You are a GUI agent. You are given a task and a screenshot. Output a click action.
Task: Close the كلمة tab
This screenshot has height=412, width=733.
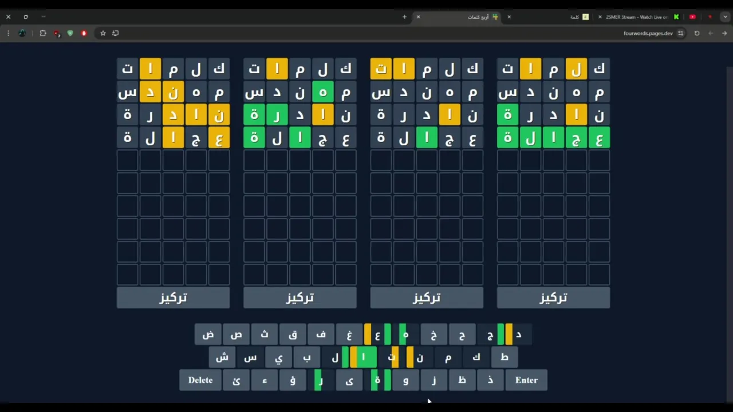coord(509,17)
